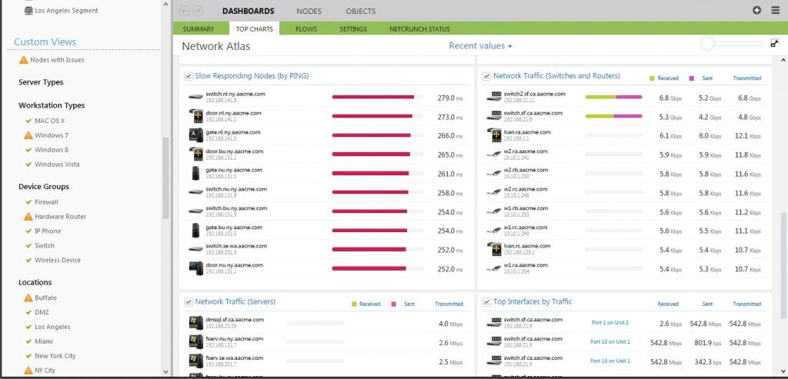Open chart icon for Slow Responding Nodes

[189, 76]
